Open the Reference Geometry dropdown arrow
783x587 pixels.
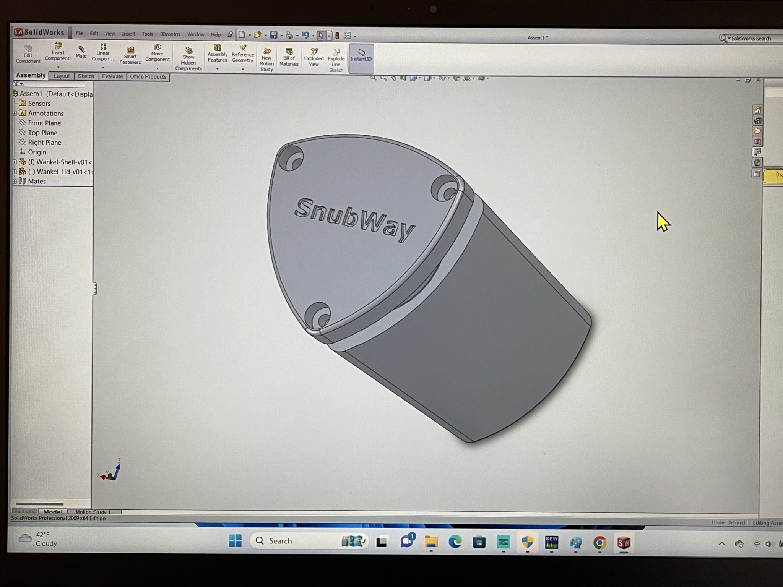point(243,70)
